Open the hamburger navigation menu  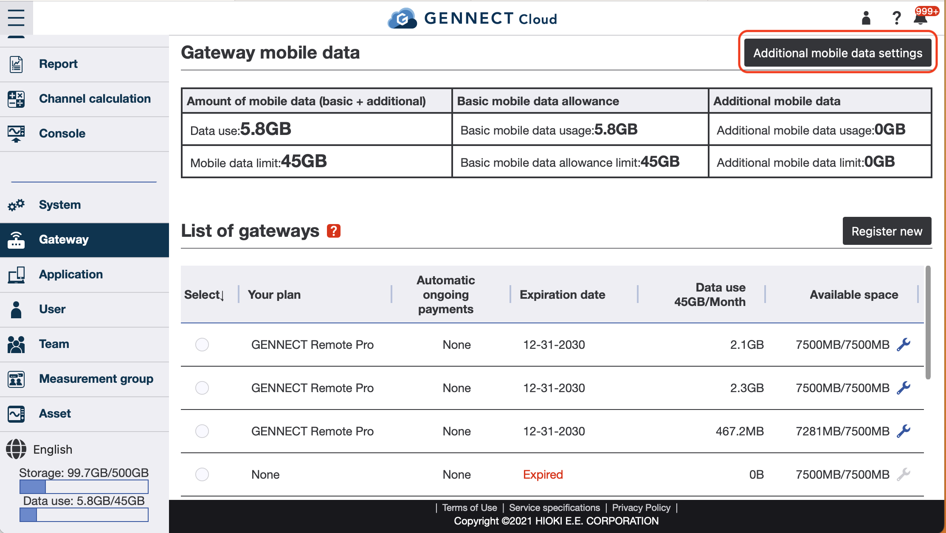16,18
